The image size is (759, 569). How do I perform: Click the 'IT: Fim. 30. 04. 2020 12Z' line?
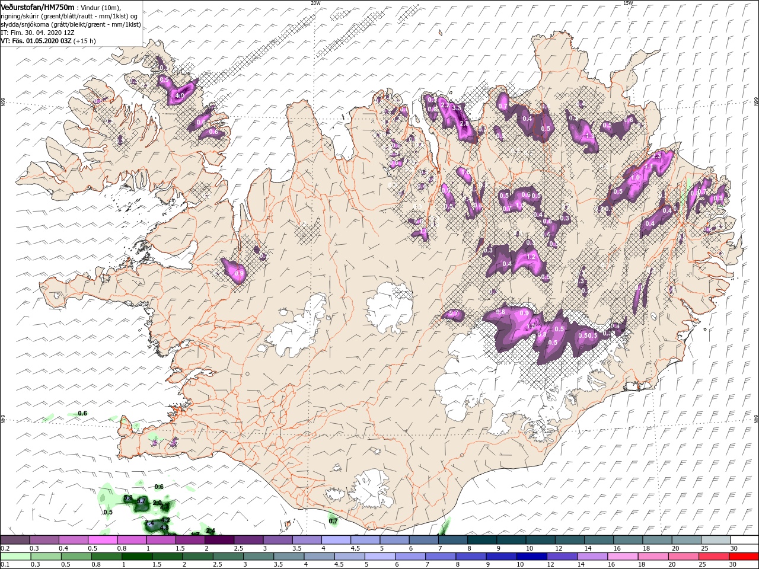pos(37,33)
